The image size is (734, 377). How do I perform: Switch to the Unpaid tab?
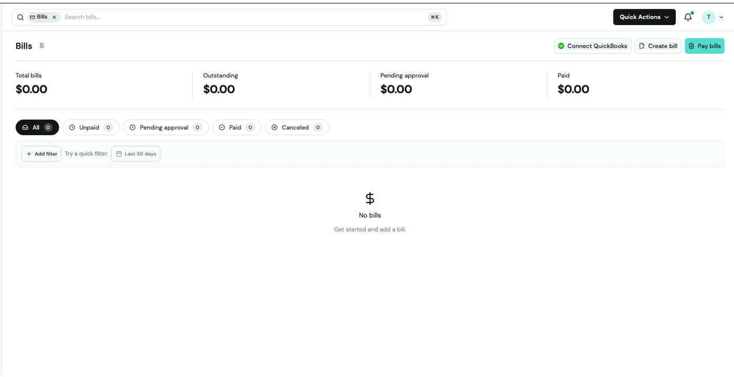[91, 127]
